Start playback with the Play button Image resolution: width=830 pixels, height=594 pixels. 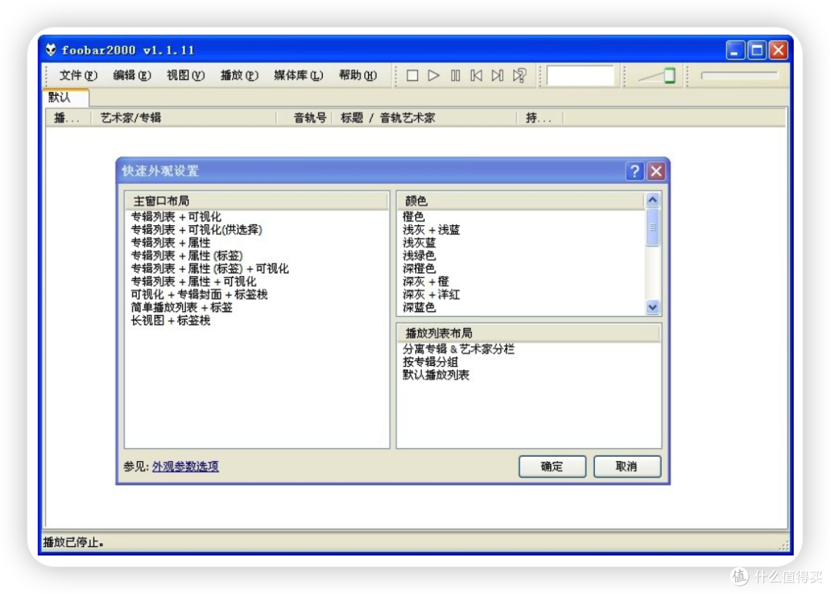pos(433,76)
